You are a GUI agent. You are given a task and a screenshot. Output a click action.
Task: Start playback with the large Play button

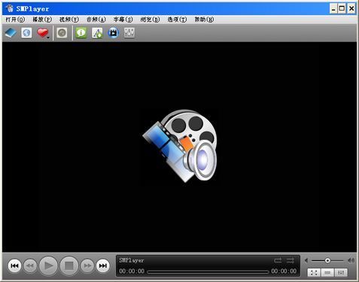[48, 265]
